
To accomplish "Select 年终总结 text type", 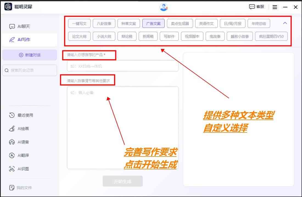I will pyautogui.click(x=259, y=24).
